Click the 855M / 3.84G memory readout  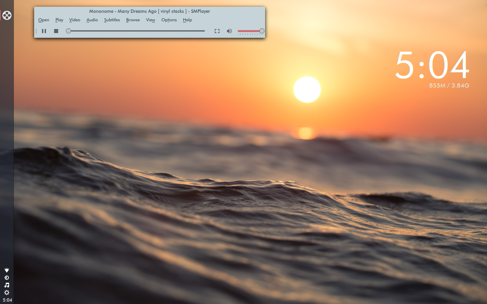[x=449, y=85]
